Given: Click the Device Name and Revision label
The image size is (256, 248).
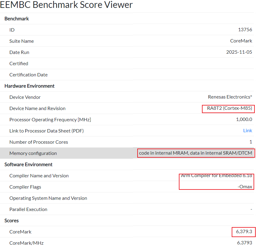Looking at the screenshot, I should (x=37, y=109).
